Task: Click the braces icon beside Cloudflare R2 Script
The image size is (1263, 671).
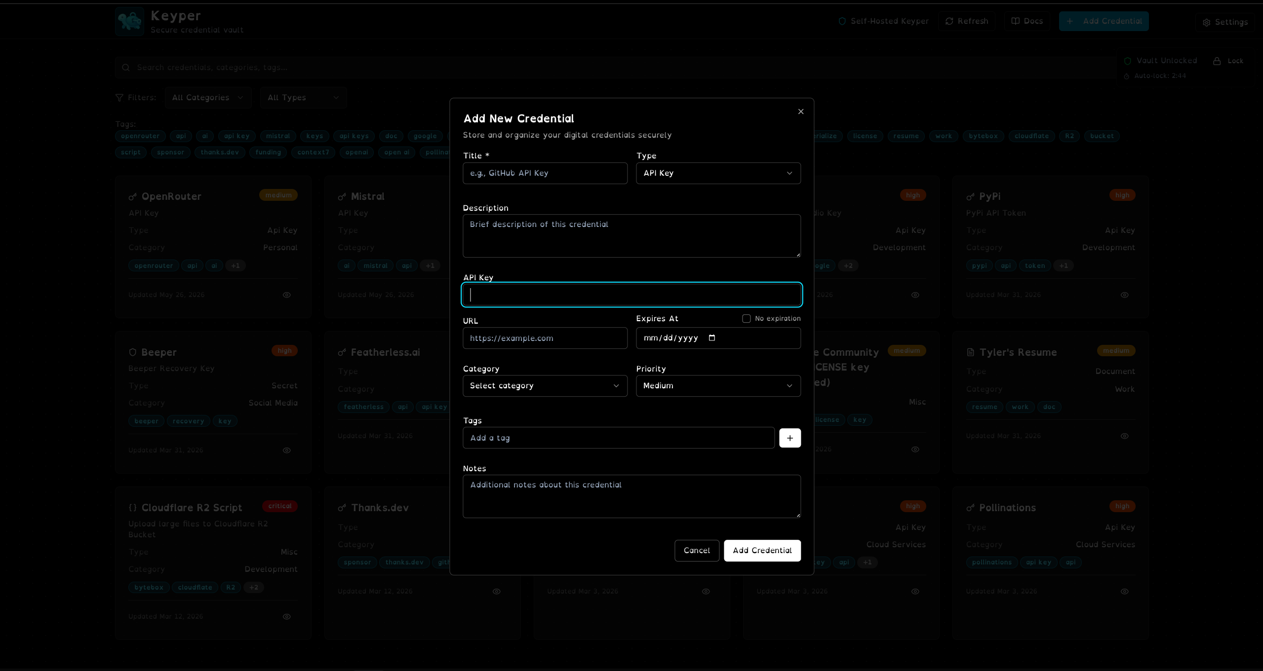Action: pyautogui.click(x=132, y=508)
